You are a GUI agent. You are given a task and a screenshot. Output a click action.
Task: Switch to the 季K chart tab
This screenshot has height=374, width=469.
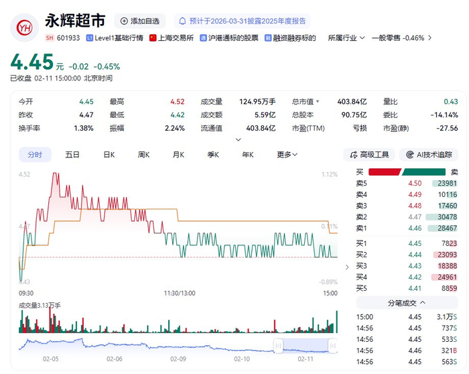213,155
